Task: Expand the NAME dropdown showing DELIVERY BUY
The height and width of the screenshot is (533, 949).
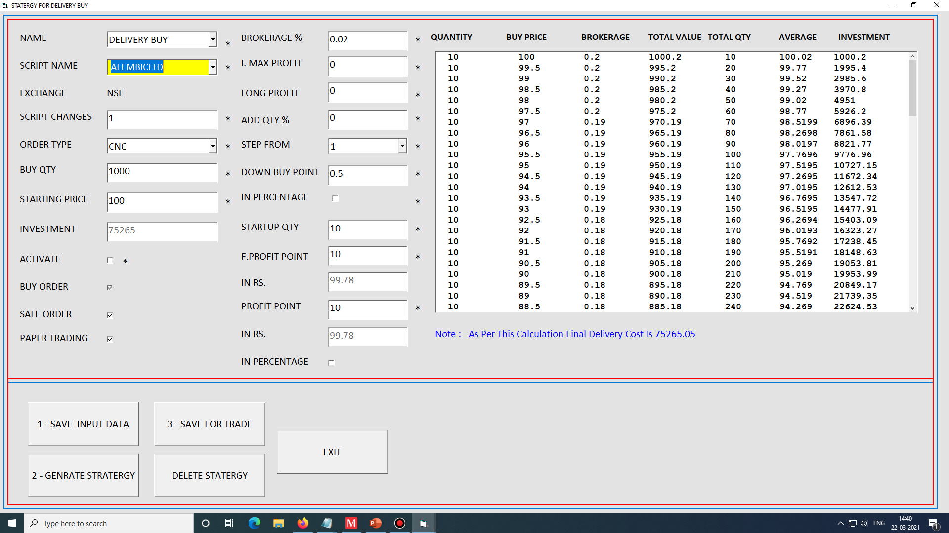Action: pyautogui.click(x=213, y=39)
